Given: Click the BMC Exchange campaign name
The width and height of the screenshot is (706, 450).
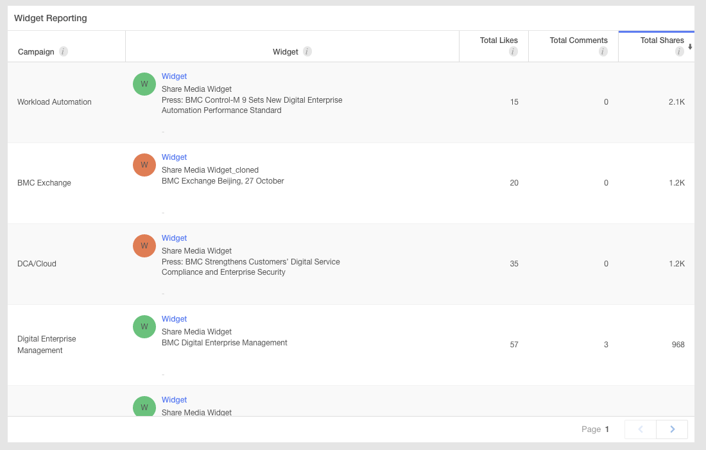Looking at the screenshot, I should click(x=44, y=183).
